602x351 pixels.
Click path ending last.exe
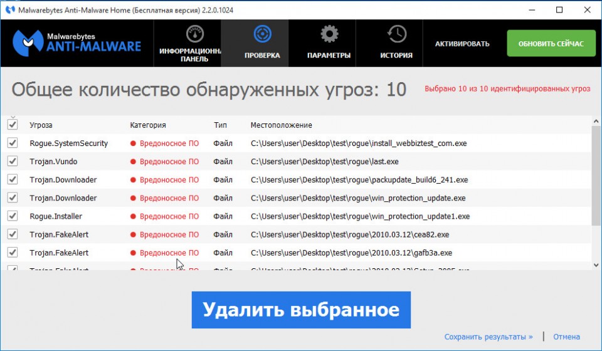pyautogui.click(x=325, y=162)
